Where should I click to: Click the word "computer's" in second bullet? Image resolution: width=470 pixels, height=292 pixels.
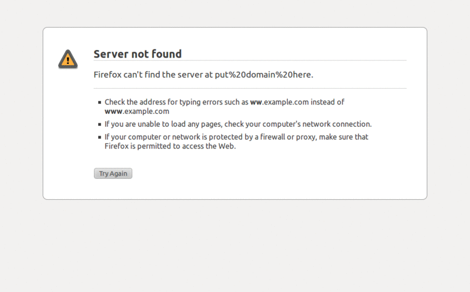[281, 124]
